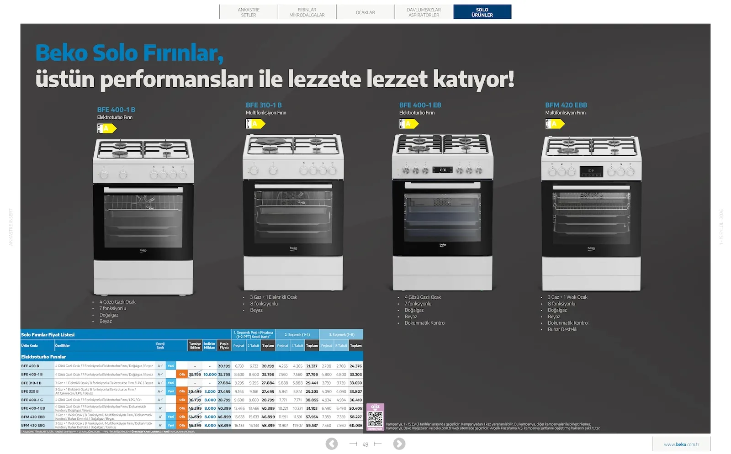731x454 pixels.
Task: Click the BFE 400-1 EB product title
Action: pos(420,105)
